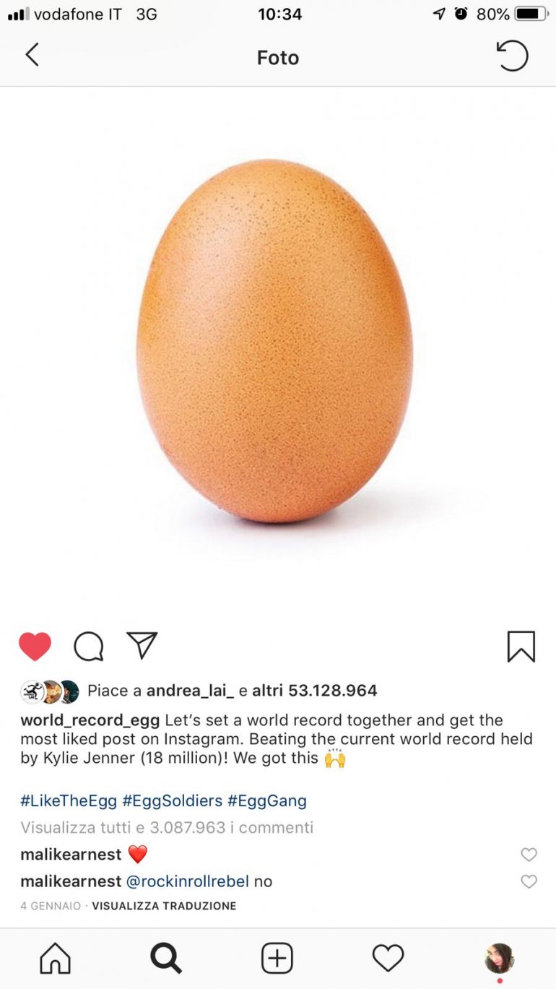The image size is (556, 989).
Task: Save post with bookmark icon
Action: [521, 647]
